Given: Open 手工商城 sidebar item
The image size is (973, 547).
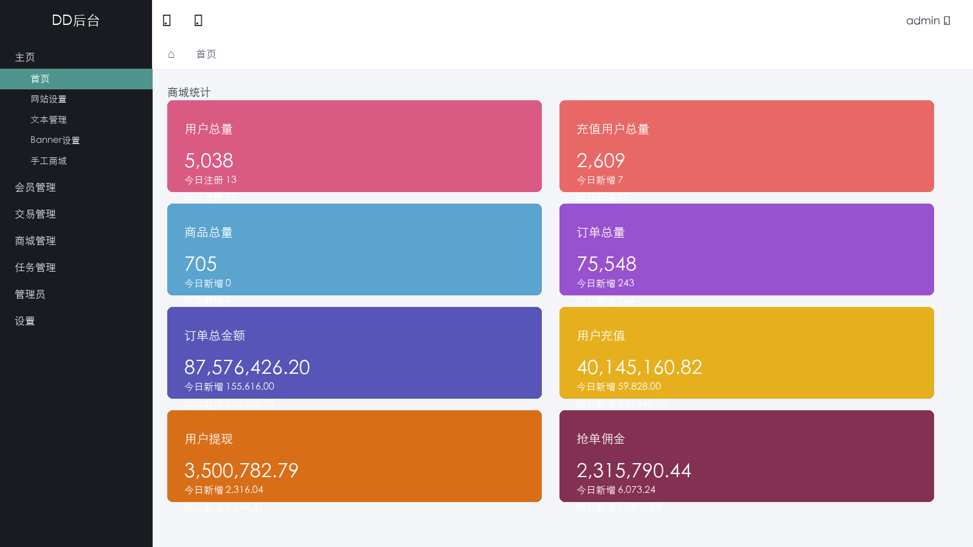Looking at the screenshot, I should [76, 161].
